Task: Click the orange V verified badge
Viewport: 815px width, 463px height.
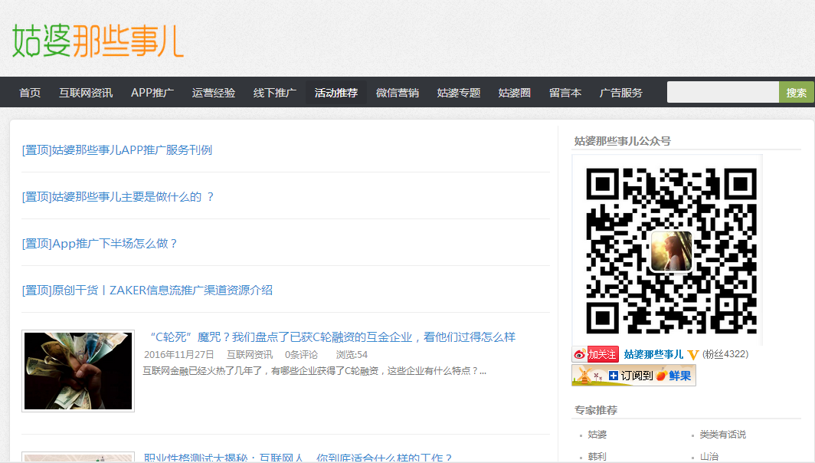Action: (x=693, y=355)
